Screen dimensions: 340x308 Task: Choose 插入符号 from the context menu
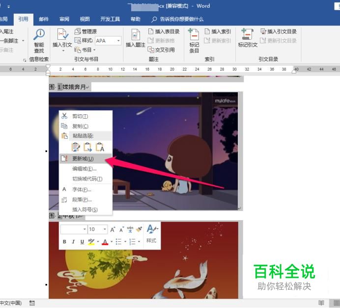click(85, 209)
